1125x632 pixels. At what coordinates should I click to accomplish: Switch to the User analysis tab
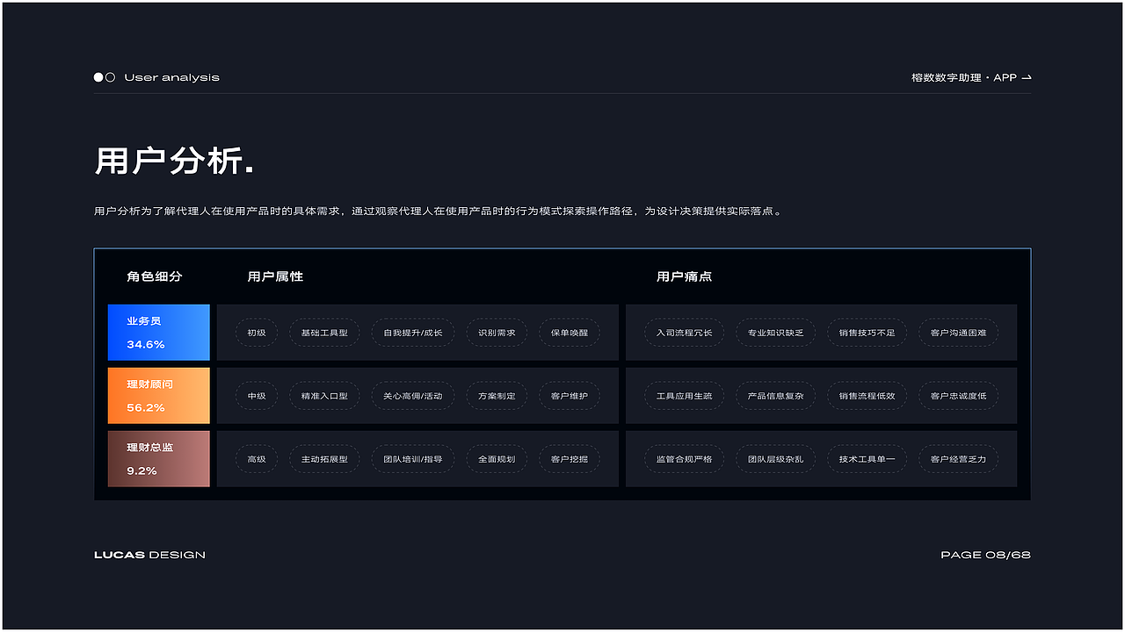coord(172,77)
